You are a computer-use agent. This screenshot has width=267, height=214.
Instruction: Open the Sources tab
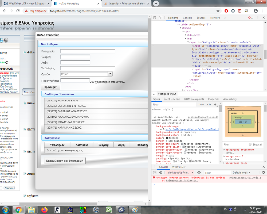(x=201, y=18)
